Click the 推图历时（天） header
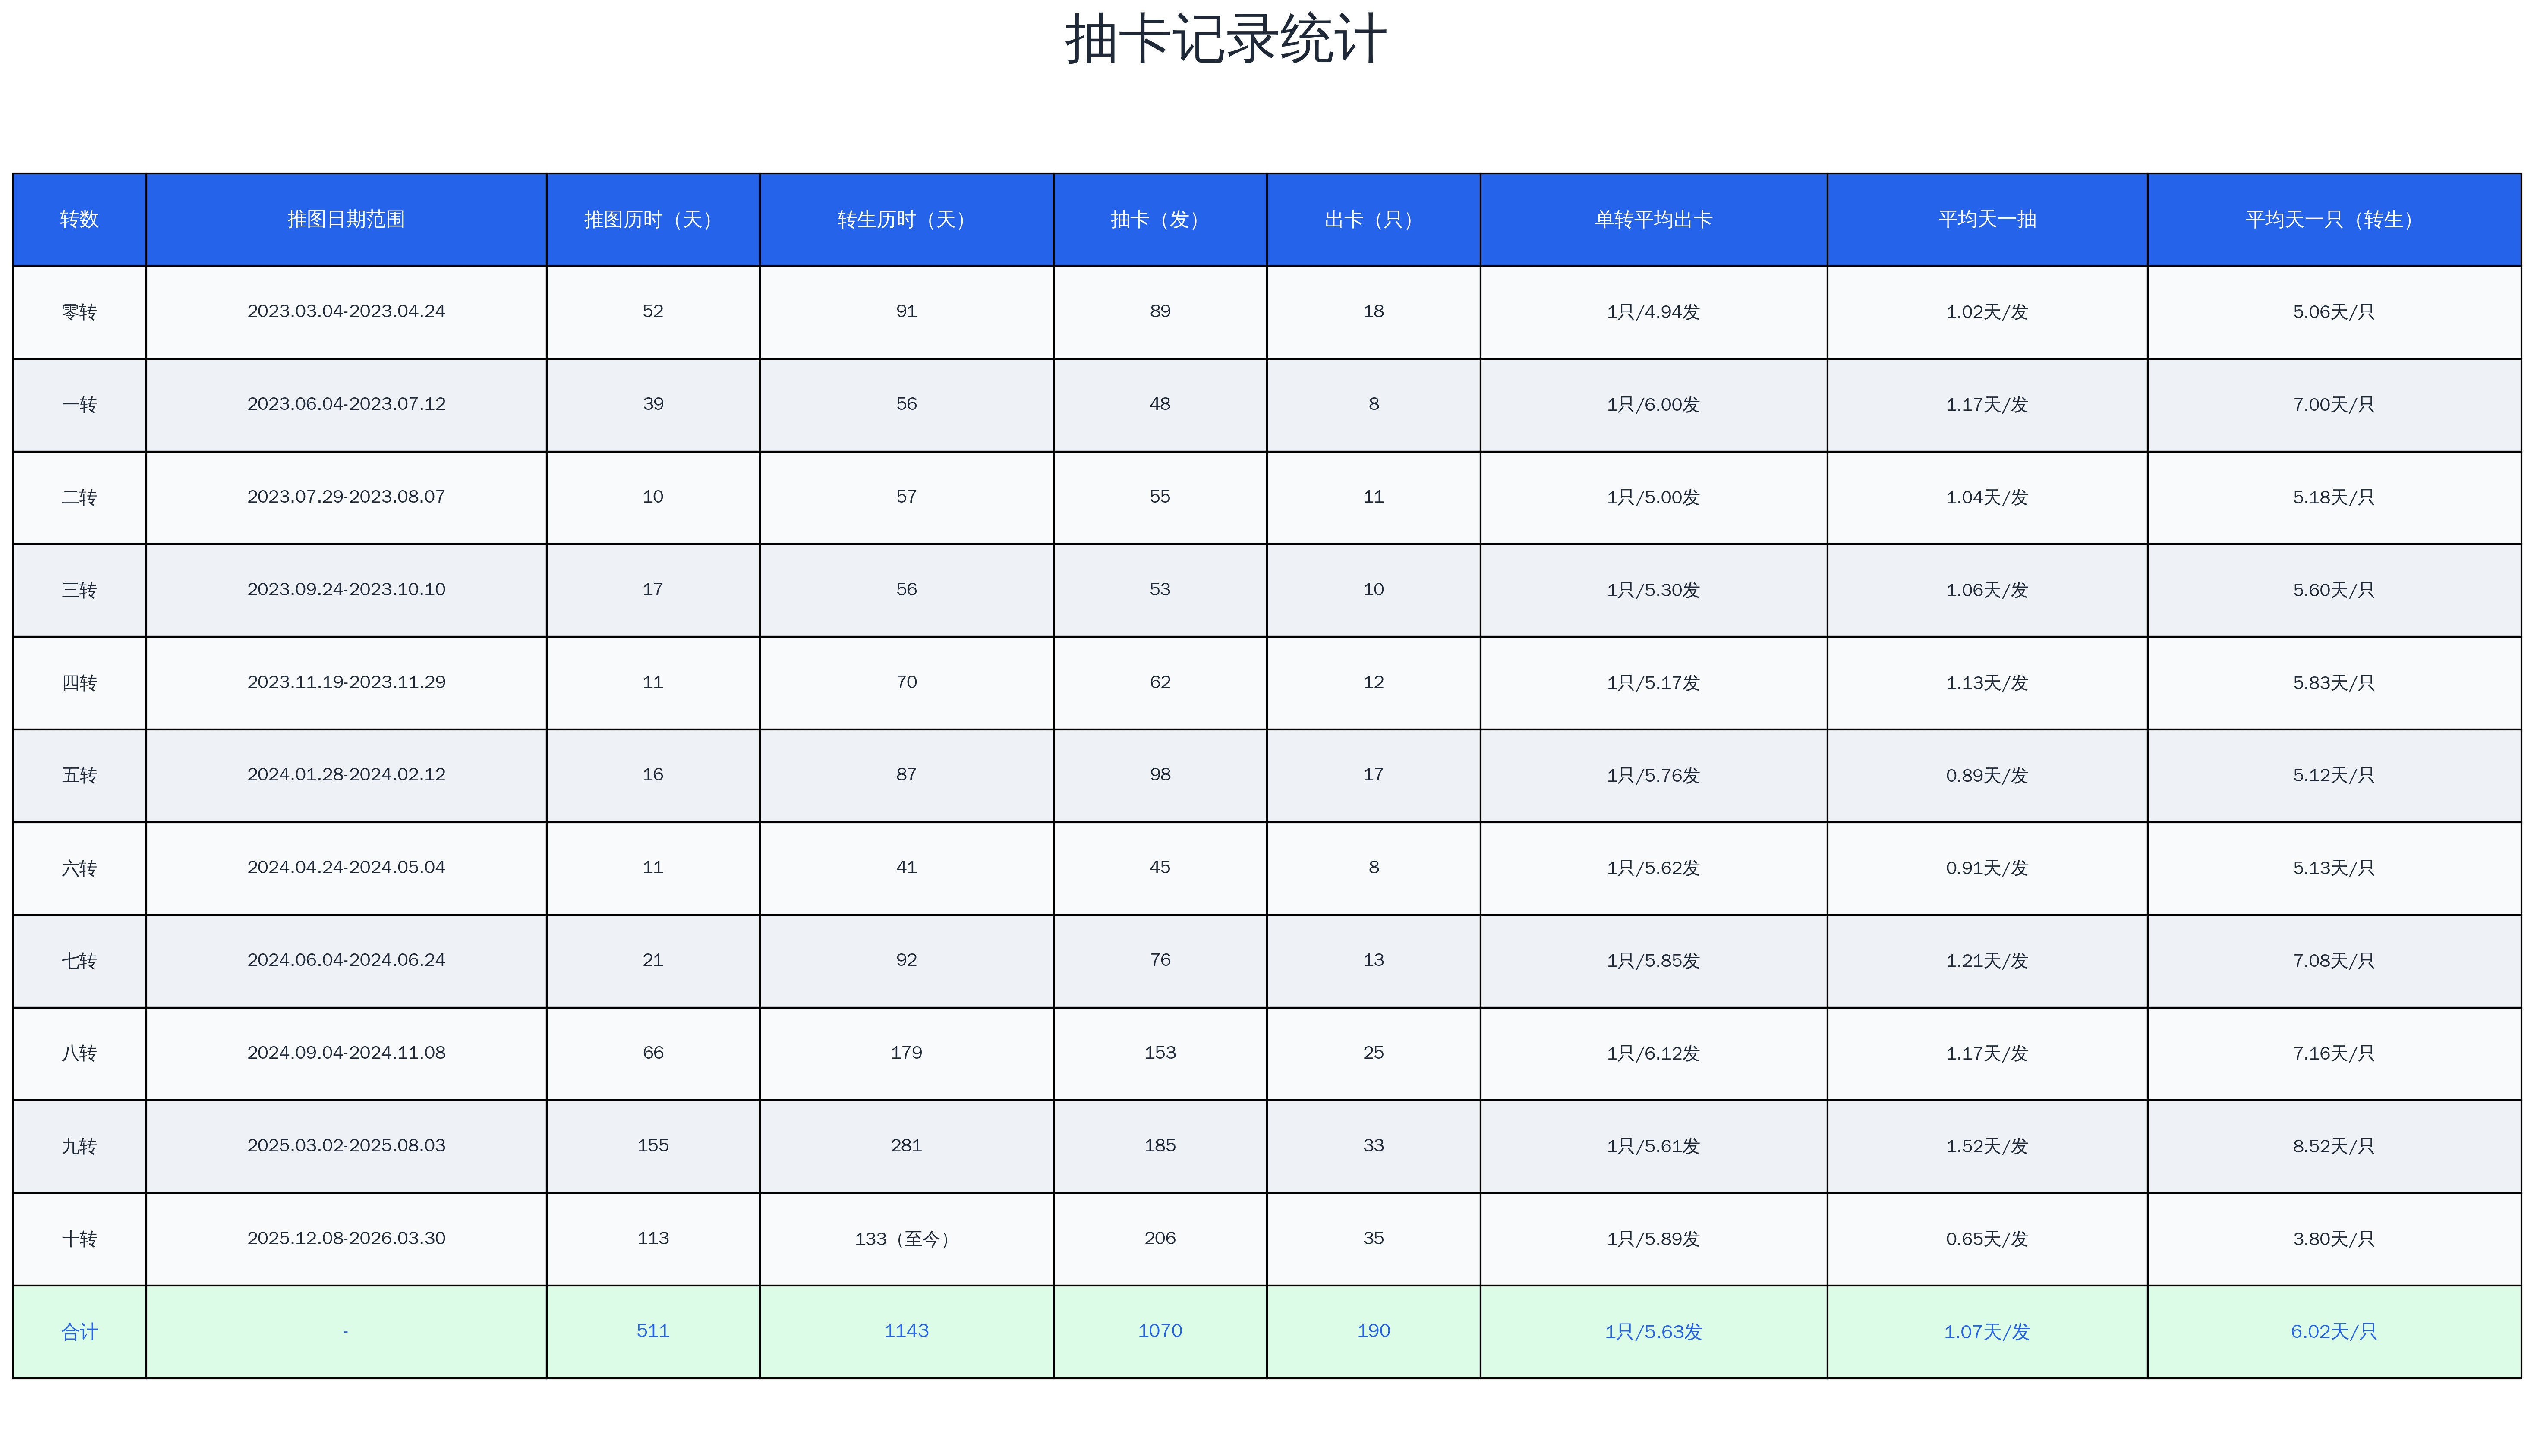Screen dimensions: 2534x1456 (653, 219)
